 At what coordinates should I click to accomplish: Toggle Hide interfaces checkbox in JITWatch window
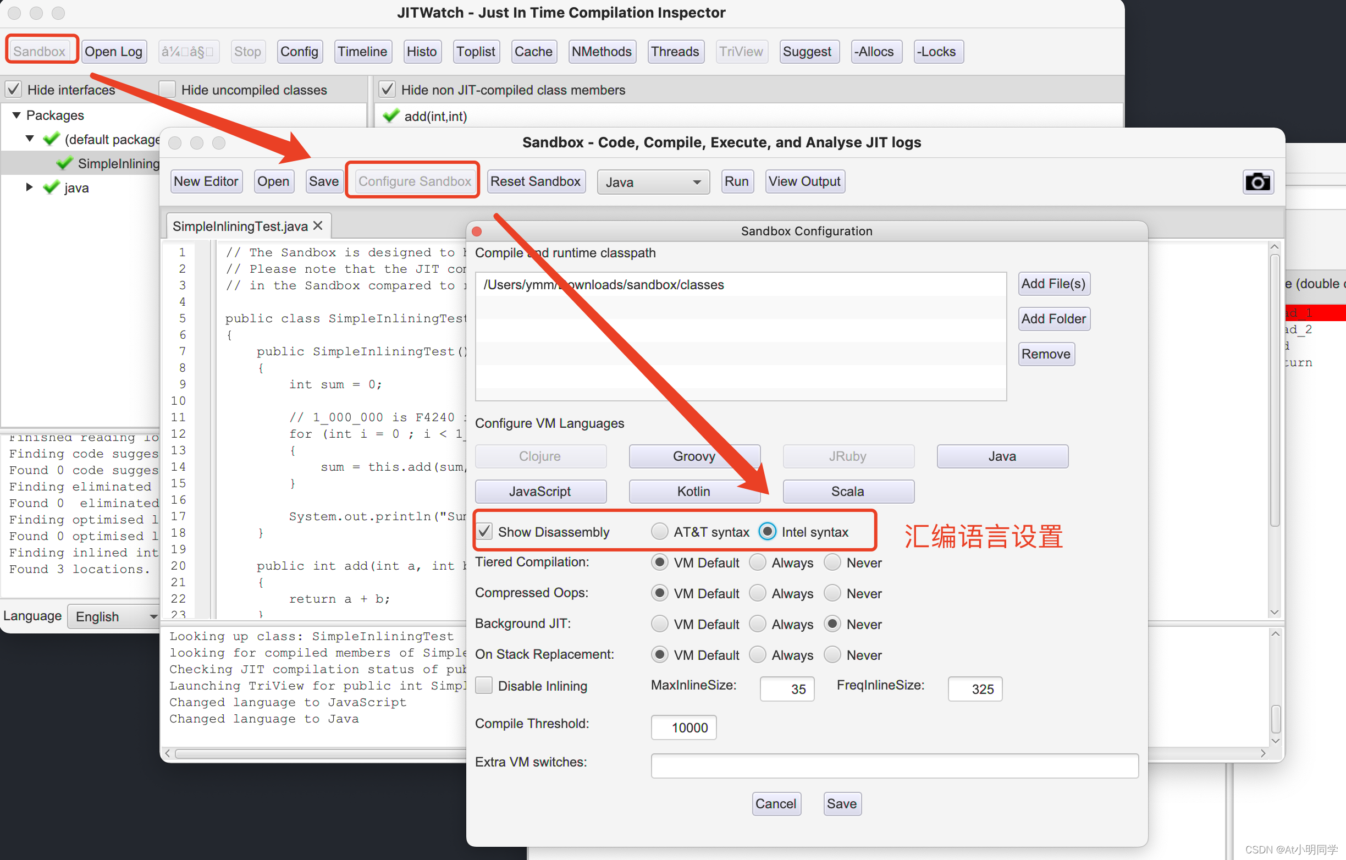(14, 90)
